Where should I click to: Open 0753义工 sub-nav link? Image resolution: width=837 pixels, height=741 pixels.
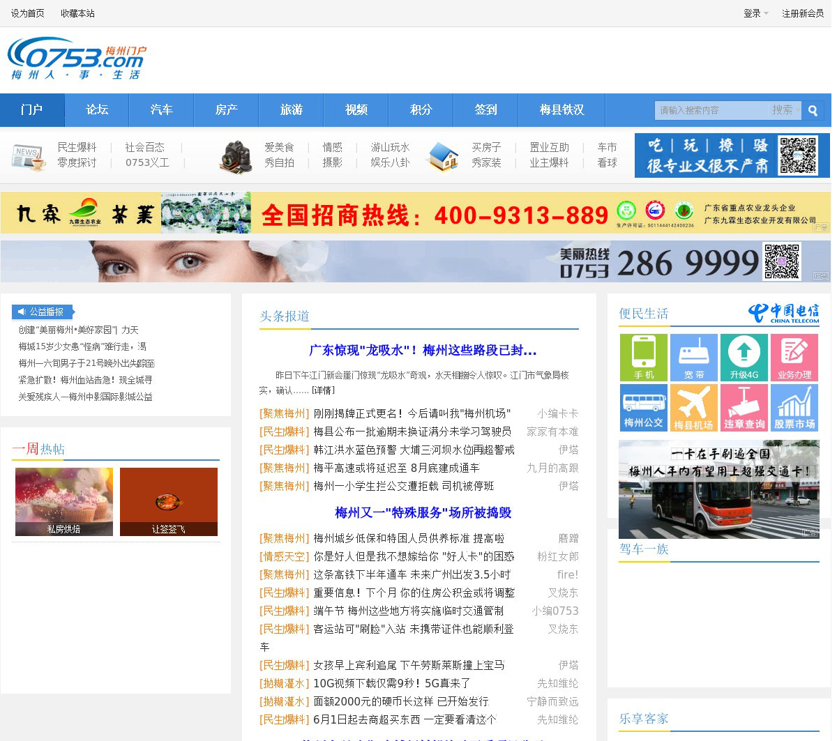tap(147, 162)
